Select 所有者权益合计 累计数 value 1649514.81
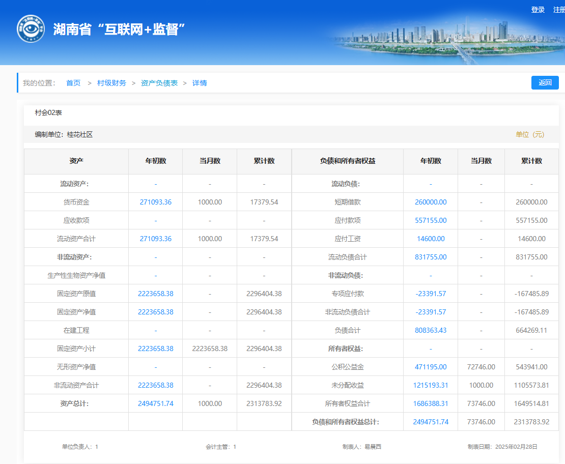Screen dimensions: 565x464 coord(531,403)
